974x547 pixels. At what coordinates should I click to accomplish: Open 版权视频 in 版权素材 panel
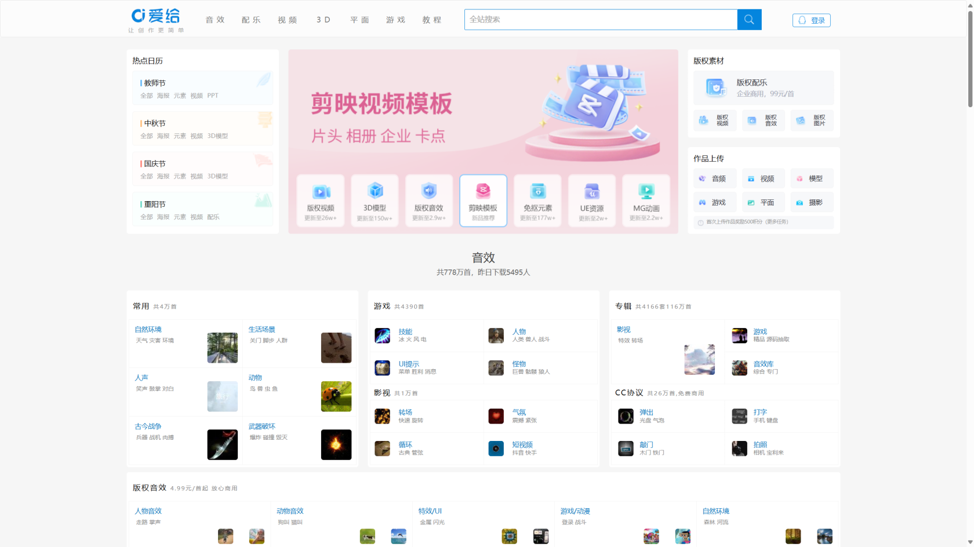click(x=715, y=120)
